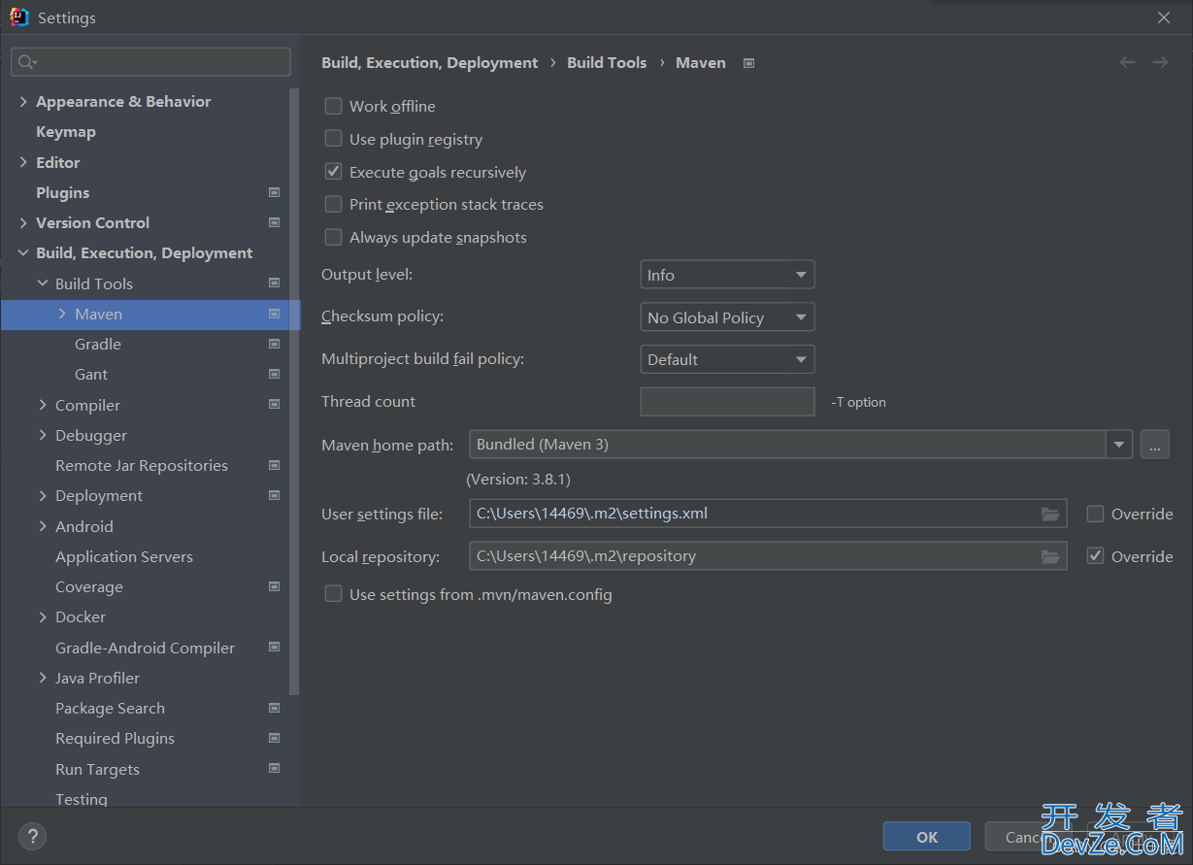
Task: Click the project-level icon beside Maven row
Action: (x=274, y=314)
